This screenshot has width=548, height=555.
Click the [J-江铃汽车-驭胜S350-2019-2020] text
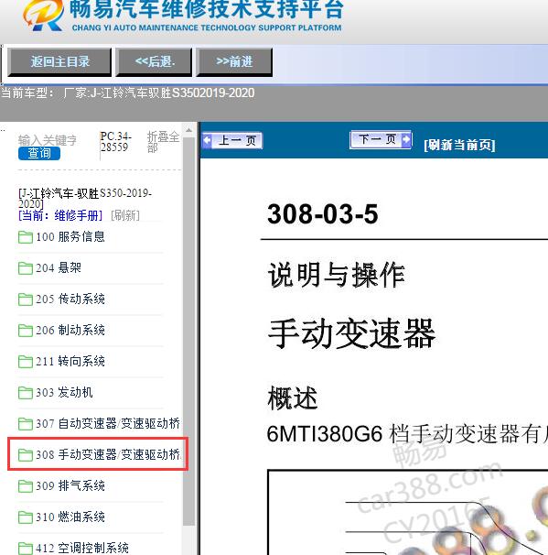pyautogui.click(x=85, y=198)
